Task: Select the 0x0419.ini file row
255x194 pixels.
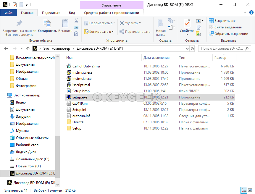Action: click(150, 104)
